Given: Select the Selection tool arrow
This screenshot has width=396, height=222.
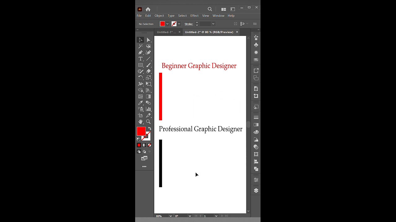Looking at the screenshot, I should click(x=140, y=40).
